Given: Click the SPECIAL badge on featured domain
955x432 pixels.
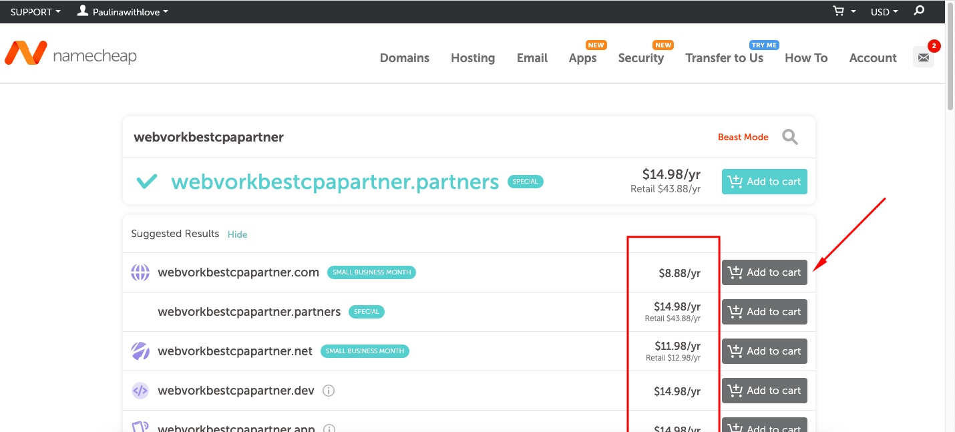Looking at the screenshot, I should coord(526,181).
